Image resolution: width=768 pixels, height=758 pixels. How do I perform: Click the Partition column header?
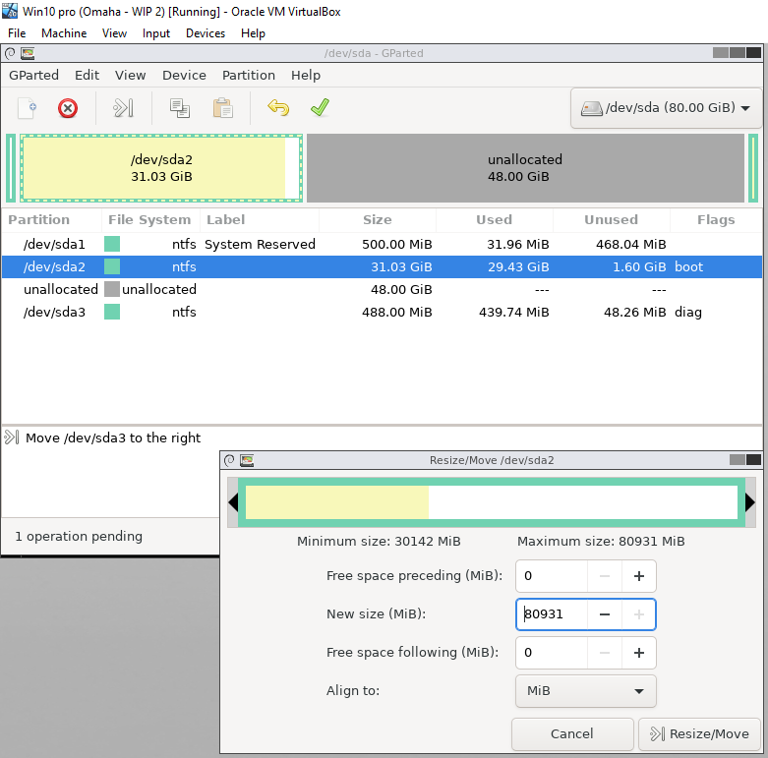(x=51, y=219)
